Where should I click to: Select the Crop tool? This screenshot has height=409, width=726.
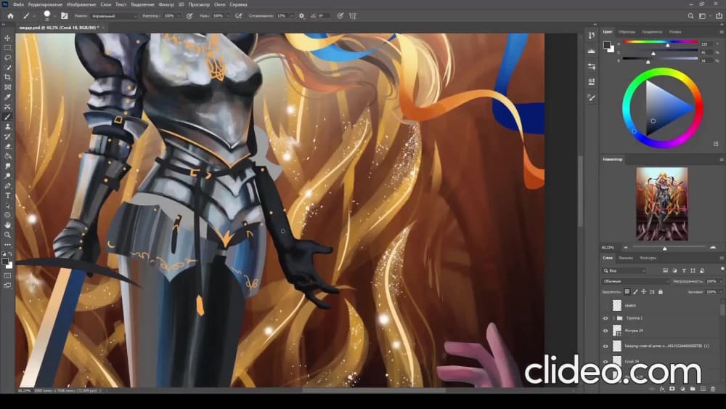tap(7, 77)
